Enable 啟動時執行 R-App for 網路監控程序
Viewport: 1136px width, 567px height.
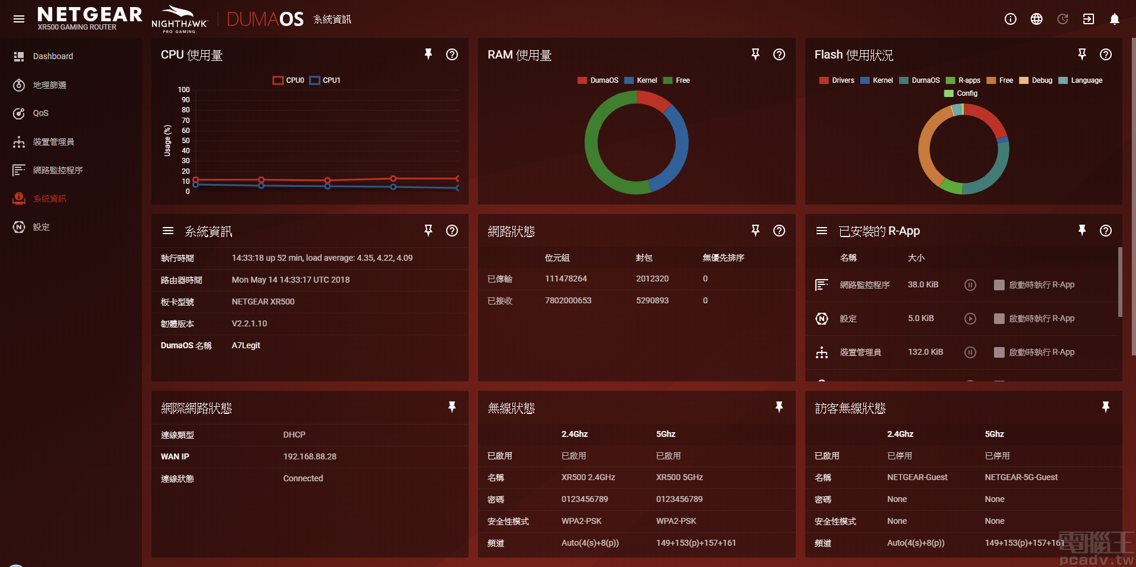(x=999, y=285)
